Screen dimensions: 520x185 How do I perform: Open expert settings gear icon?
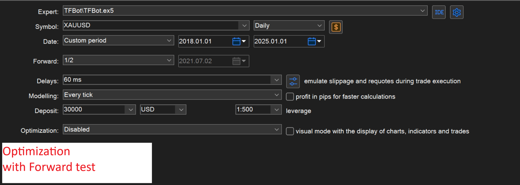(x=457, y=12)
